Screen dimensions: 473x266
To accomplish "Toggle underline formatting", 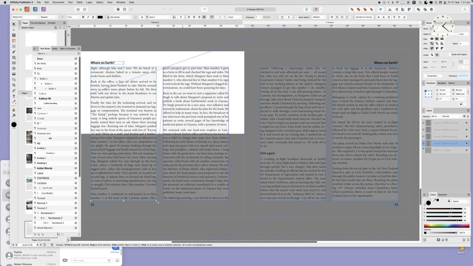I will [x=93, y=18].
